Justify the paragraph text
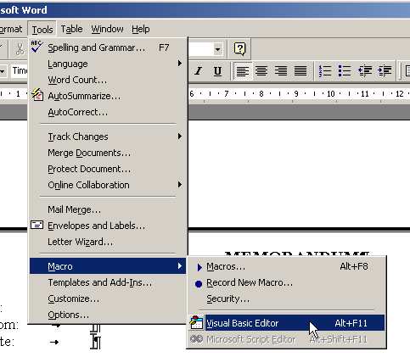This screenshot has width=410, height=357. coord(300,71)
